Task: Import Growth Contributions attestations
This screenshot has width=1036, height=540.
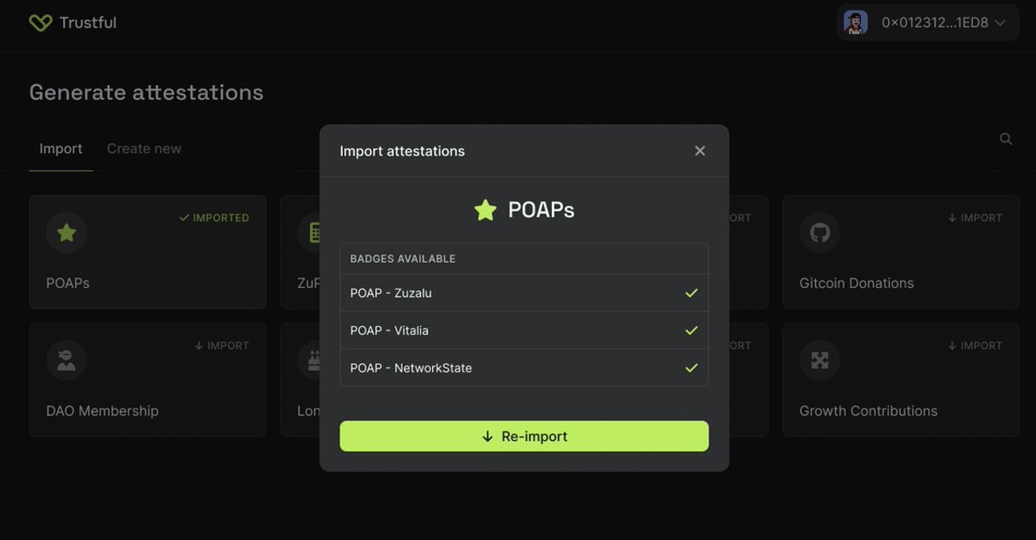Action: click(975, 346)
